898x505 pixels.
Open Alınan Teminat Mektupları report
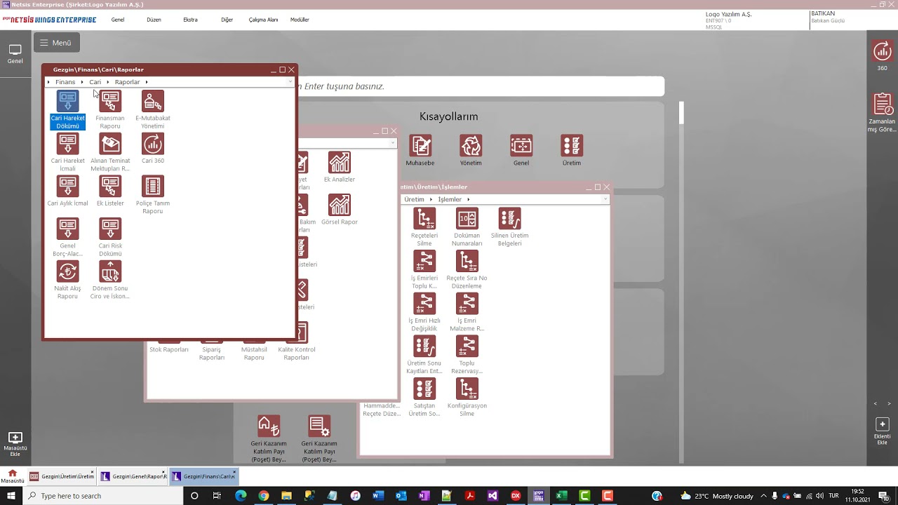[110, 144]
